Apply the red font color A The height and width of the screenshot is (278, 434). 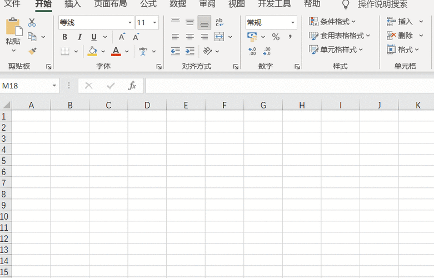[116, 51]
